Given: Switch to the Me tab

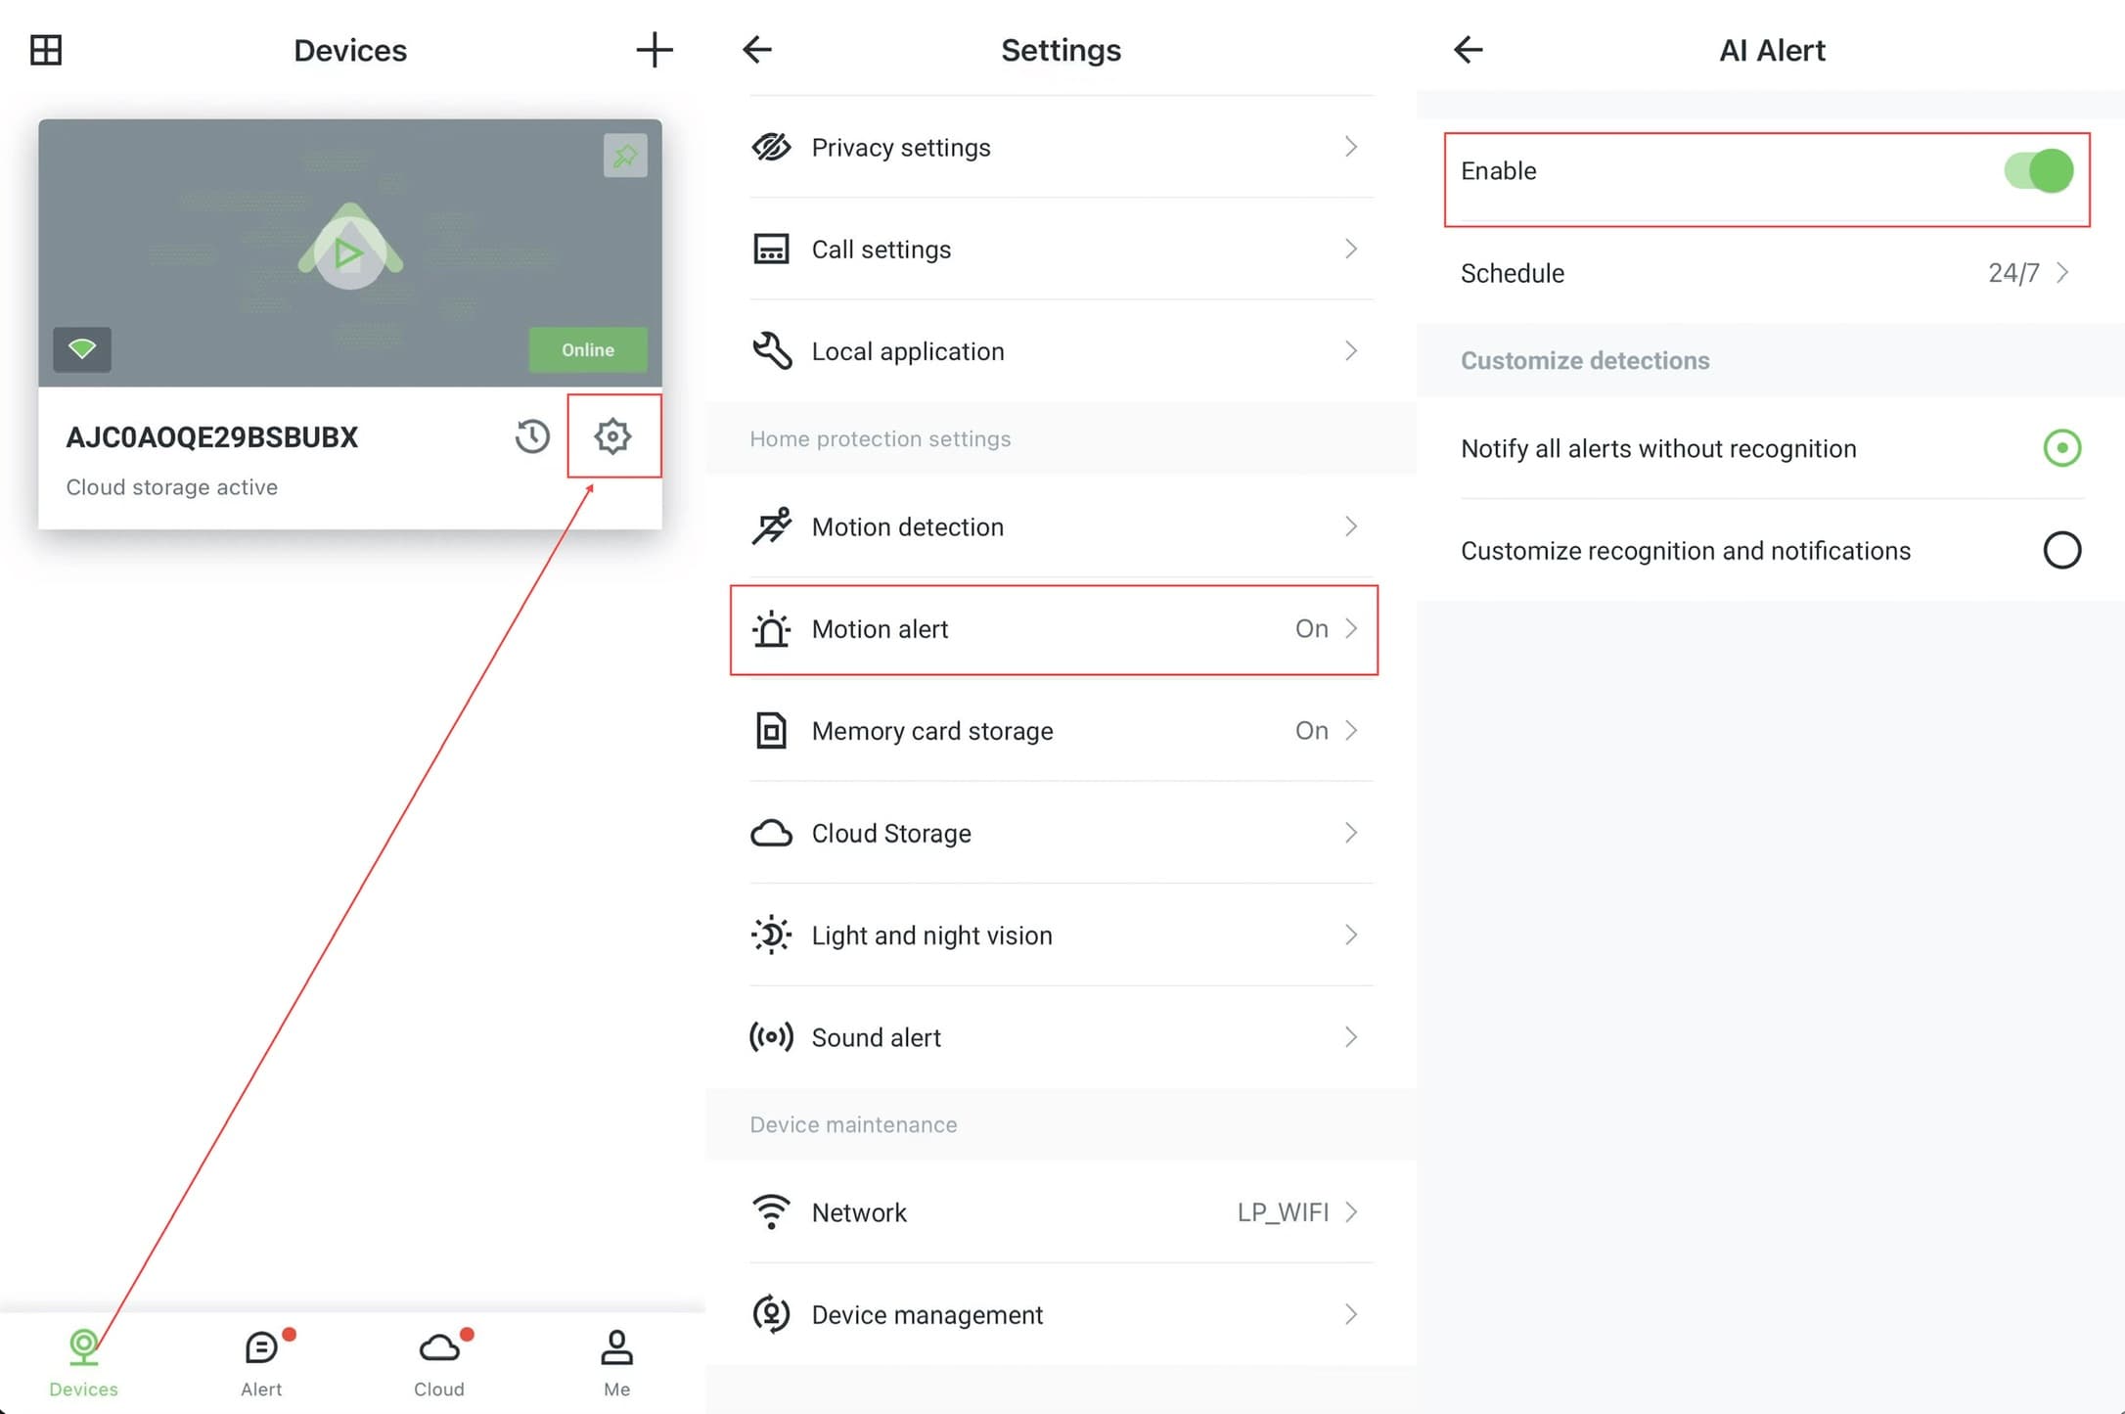Looking at the screenshot, I should tap(616, 1363).
